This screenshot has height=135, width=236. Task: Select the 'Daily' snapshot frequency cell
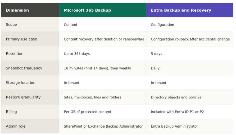[155, 68]
